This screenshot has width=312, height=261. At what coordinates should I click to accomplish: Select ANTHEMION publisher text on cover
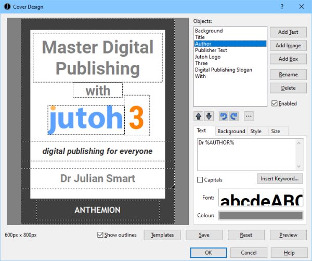[98, 210]
